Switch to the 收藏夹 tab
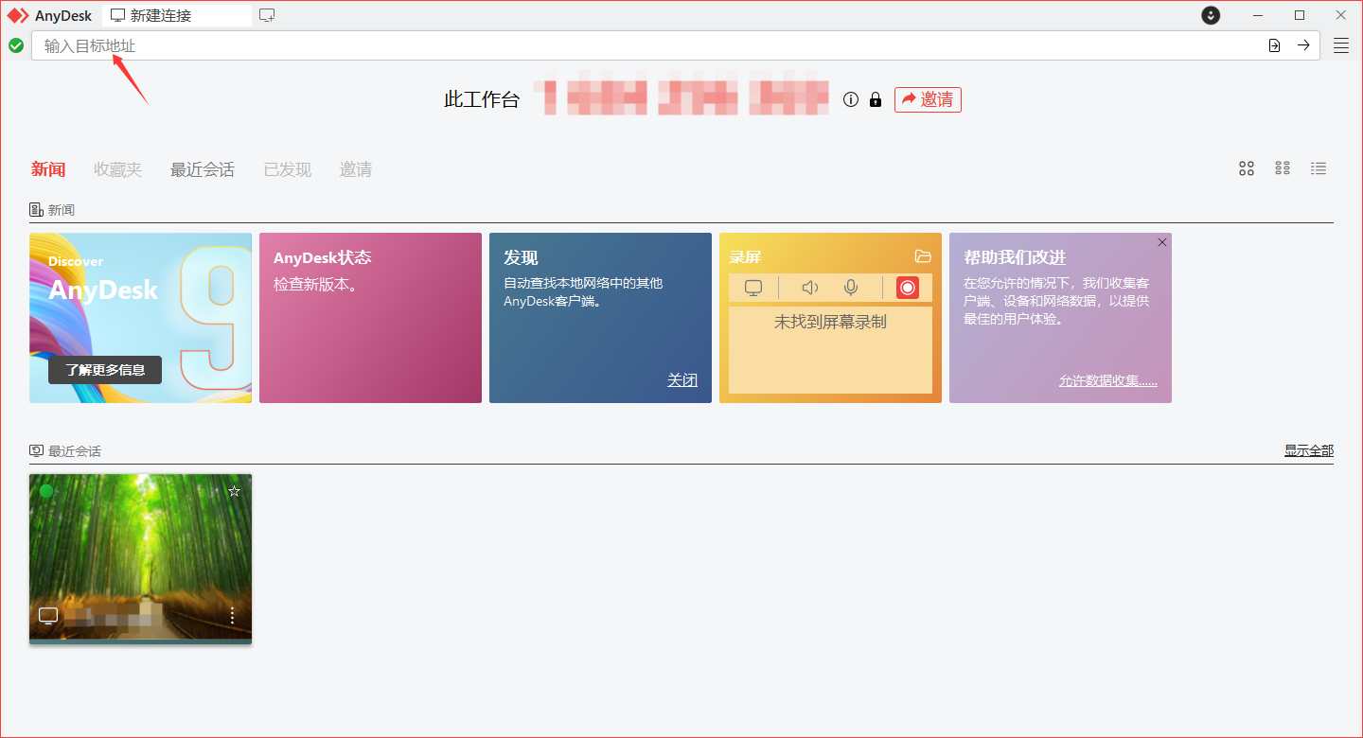The height and width of the screenshot is (738, 1363). [117, 169]
